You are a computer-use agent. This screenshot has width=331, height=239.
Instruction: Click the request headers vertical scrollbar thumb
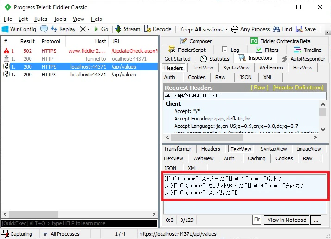click(323, 112)
